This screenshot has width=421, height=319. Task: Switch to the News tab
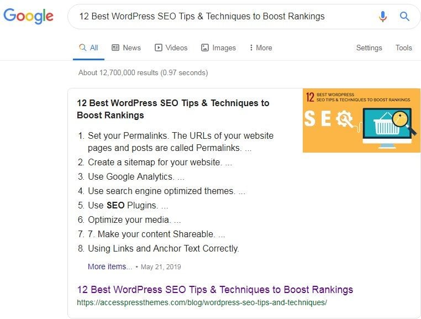click(x=126, y=48)
